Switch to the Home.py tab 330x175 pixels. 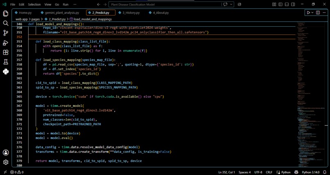point(23,13)
